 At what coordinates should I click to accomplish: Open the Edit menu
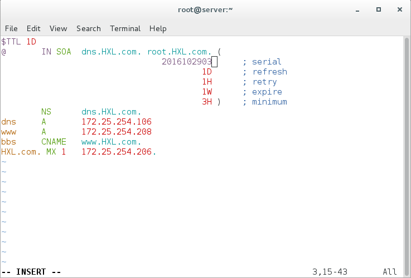33,28
